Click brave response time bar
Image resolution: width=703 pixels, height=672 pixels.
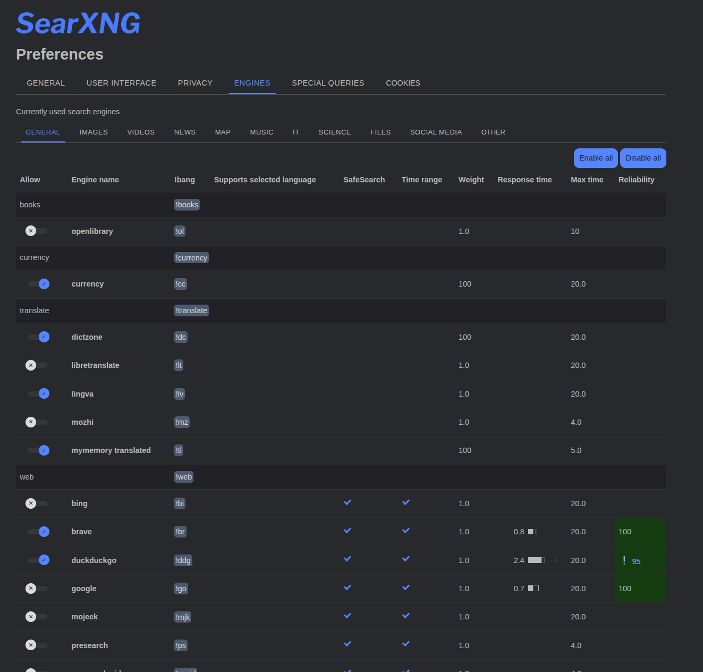coord(533,532)
